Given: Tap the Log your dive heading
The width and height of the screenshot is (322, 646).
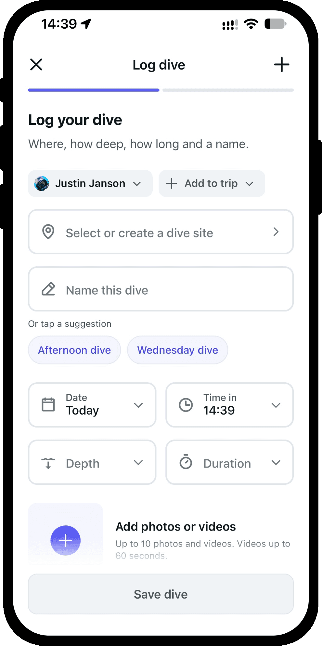Looking at the screenshot, I should [75, 120].
